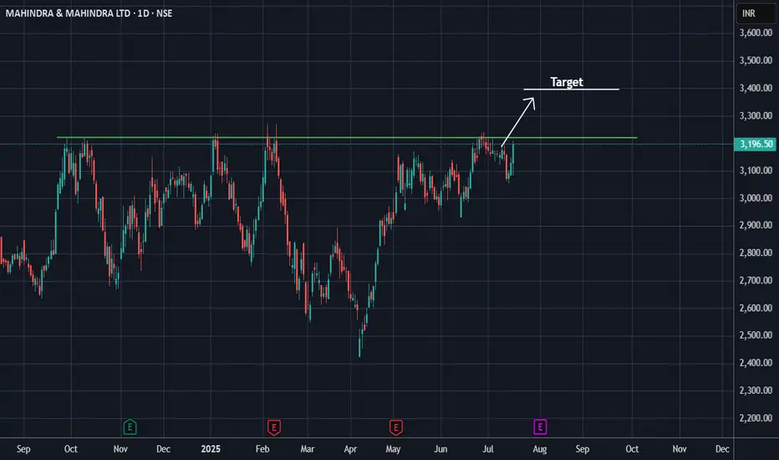Click the red earnings marker near May
Screen dimensions: 779x460
(x=395, y=427)
